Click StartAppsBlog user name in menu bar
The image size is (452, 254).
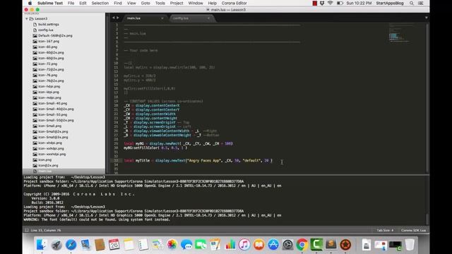(x=390, y=3)
